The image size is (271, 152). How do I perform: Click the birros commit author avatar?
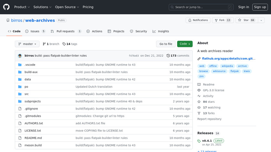[x=20, y=56]
